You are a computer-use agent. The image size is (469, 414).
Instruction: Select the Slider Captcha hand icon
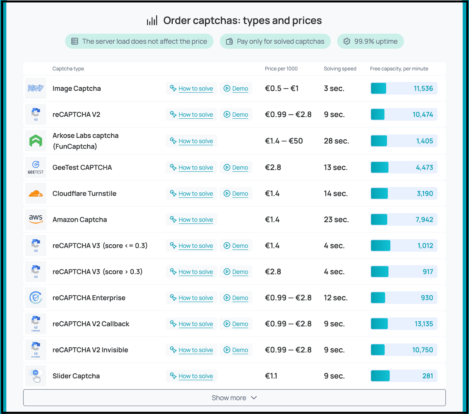coord(35,376)
